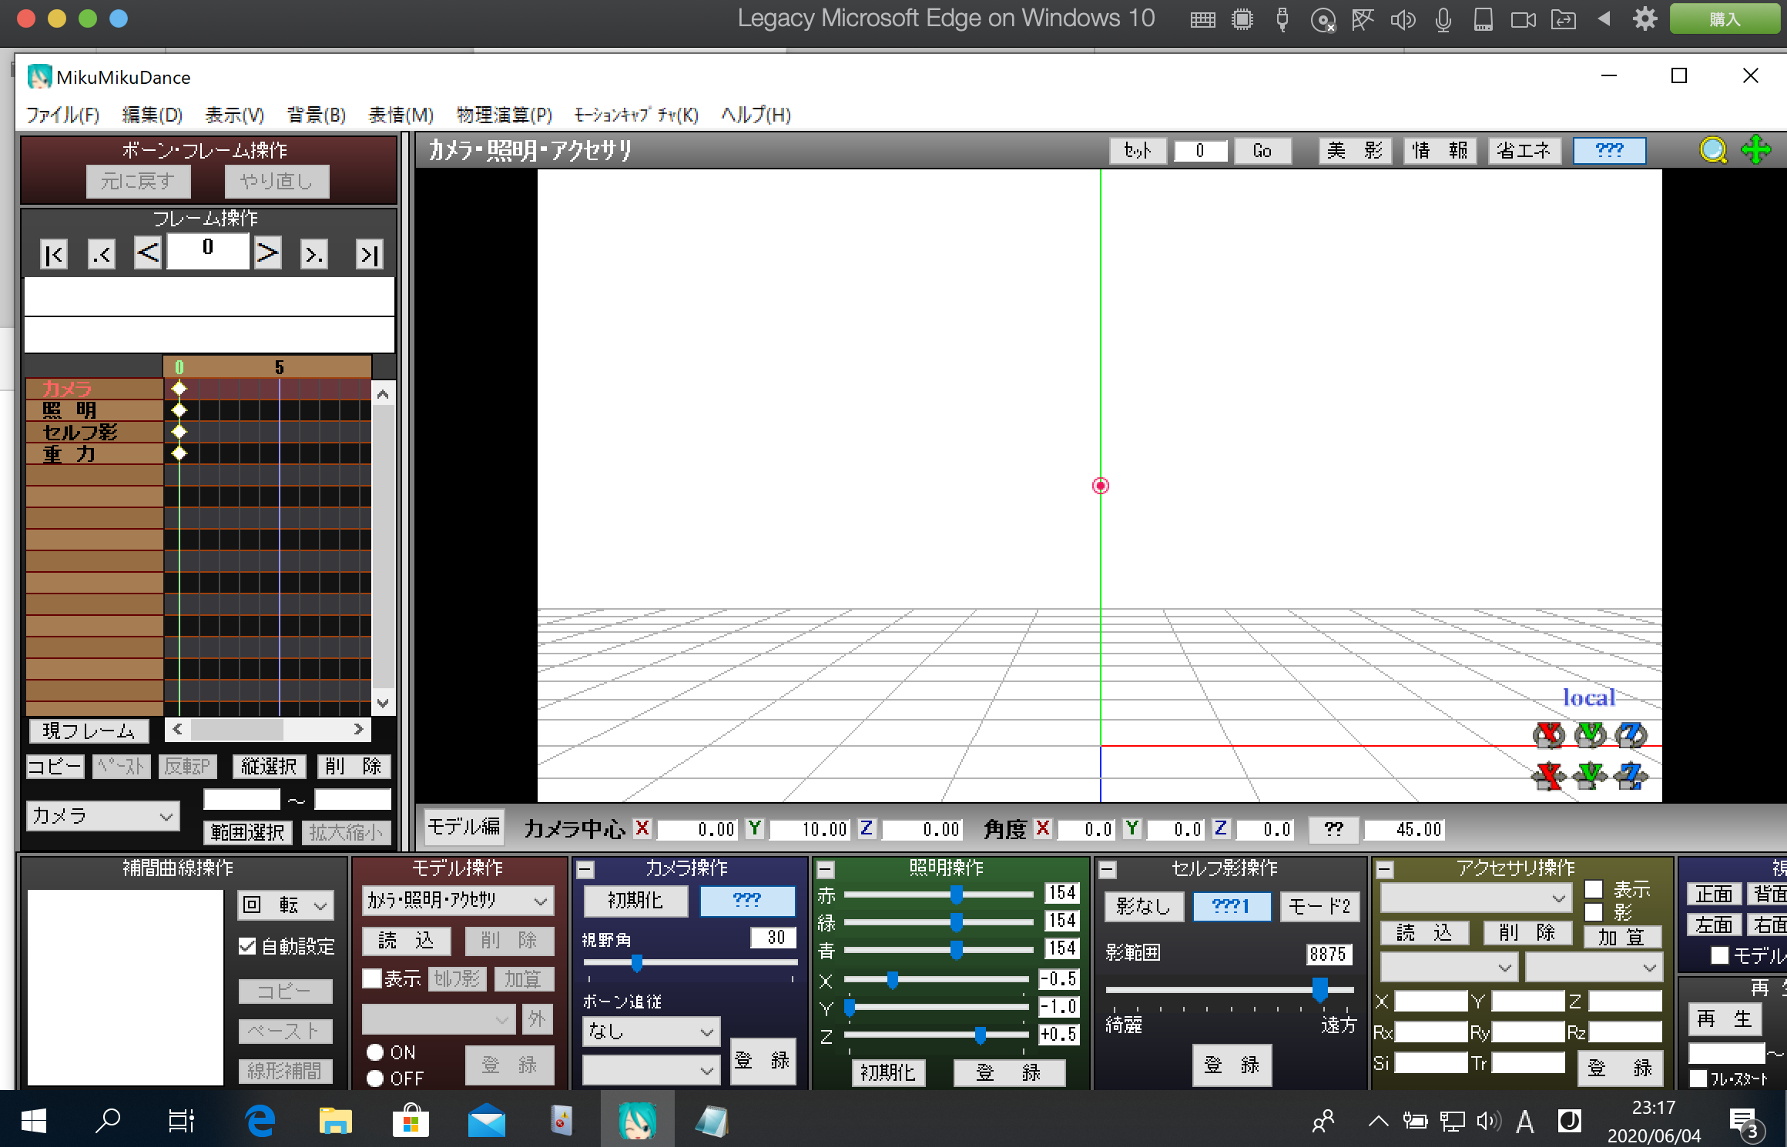Open 表情(M) menu

[401, 115]
